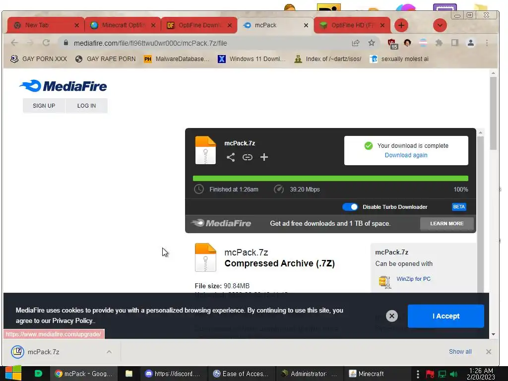508x381 pixels.
Task: Click the 7z archive file icon in dark panel
Action: tap(205, 150)
